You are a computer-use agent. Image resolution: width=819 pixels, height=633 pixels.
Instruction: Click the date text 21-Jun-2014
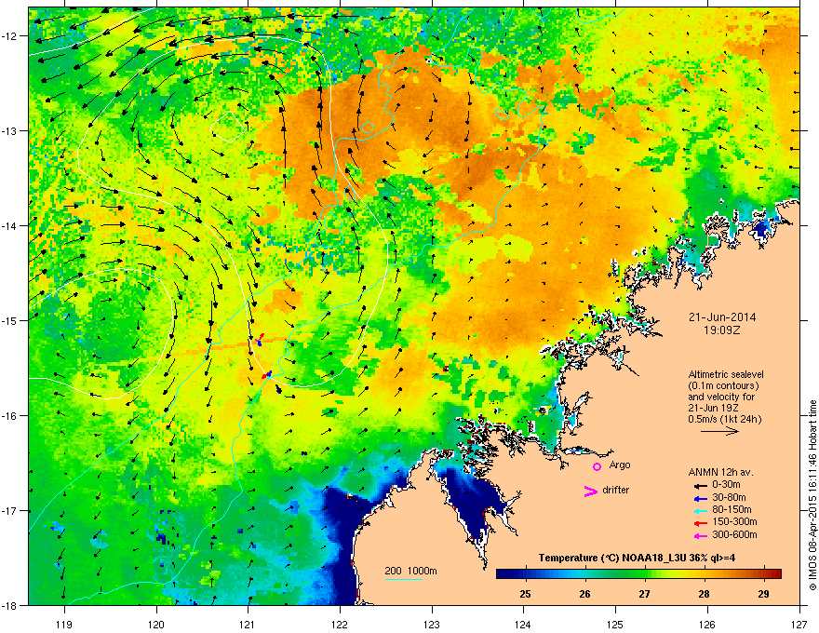pos(722,317)
